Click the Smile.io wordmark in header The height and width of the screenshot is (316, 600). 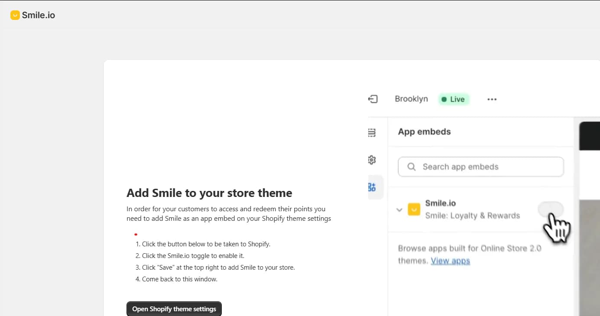[x=39, y=15]
